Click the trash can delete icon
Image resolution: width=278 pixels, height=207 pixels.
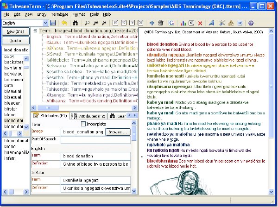161,23
